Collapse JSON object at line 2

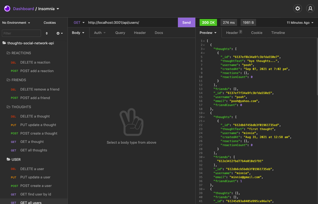coord(204,45)
